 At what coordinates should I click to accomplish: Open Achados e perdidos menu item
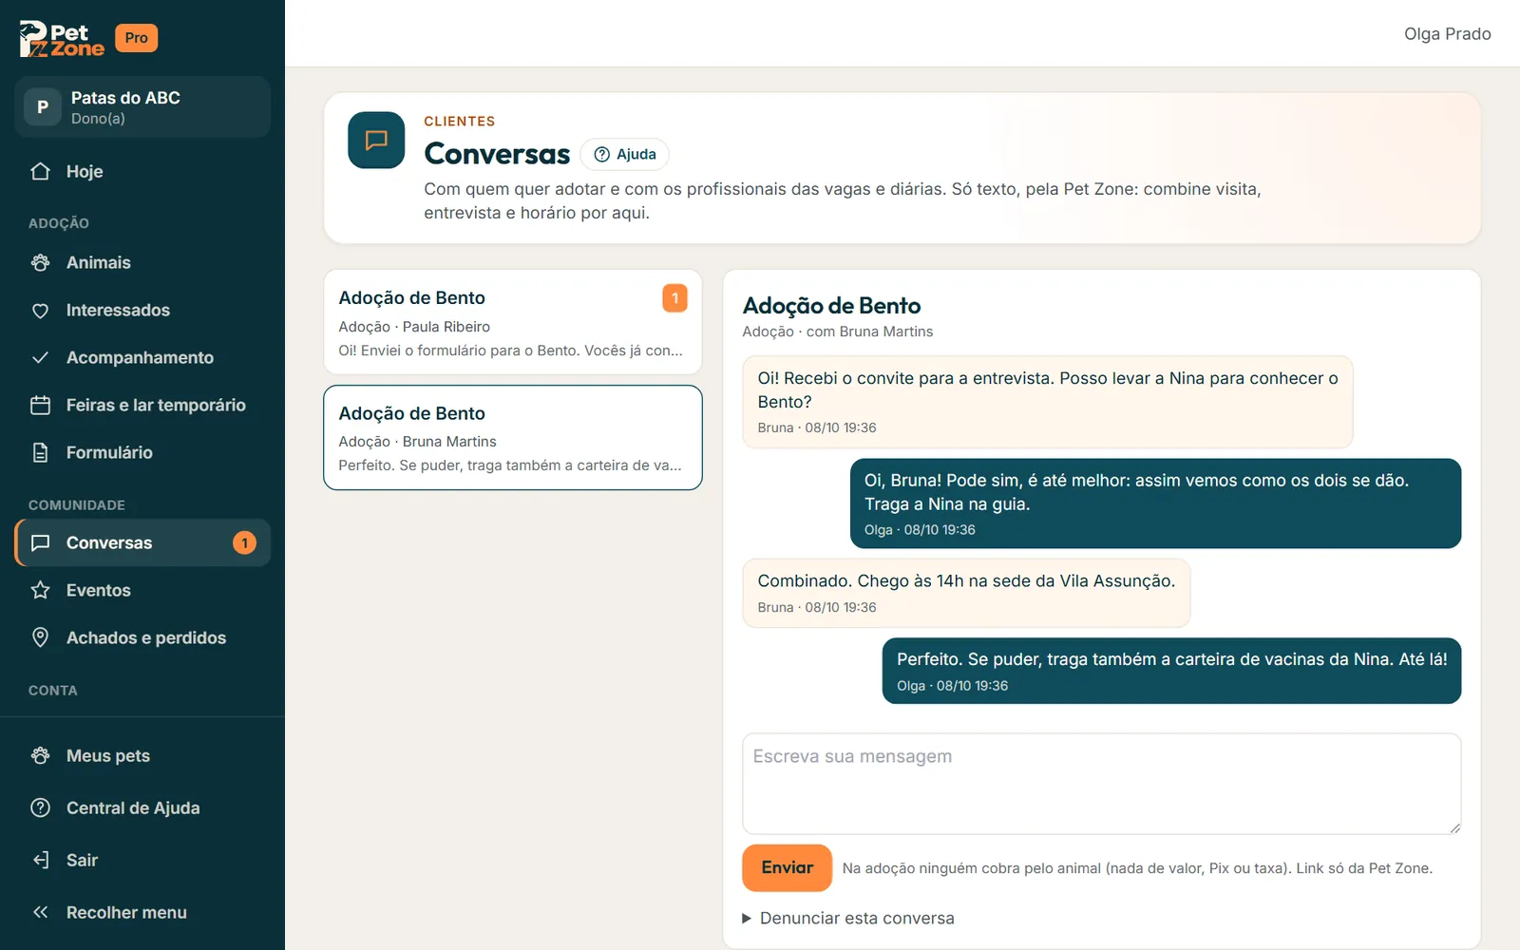click(142, 638)
